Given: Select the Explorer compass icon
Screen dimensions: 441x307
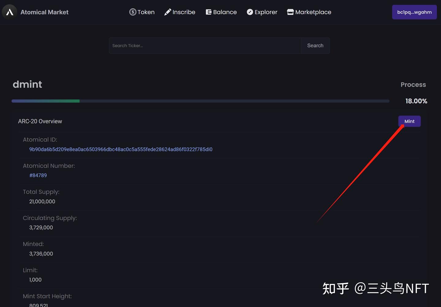Looking at the screenshot, I should [250, 12].
